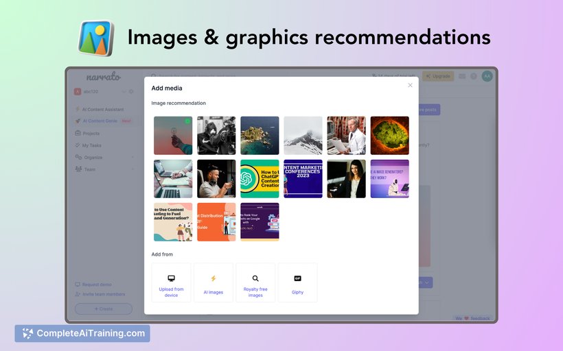Click the workspace settings gear icon
This screenshot has height=351, width=563.
[131, 91]
